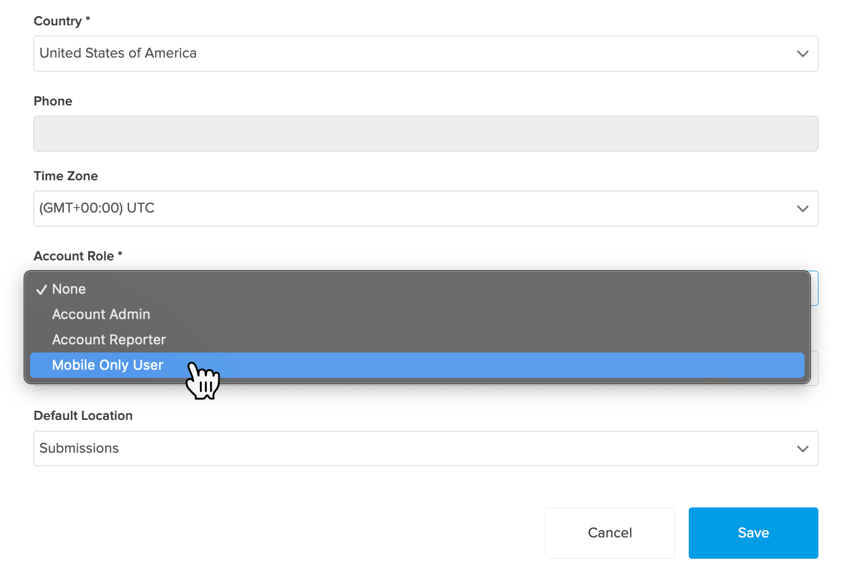Click the Default Location chevron icon
The height and width of the screenshot is (576, 853).
coord(802,448)
